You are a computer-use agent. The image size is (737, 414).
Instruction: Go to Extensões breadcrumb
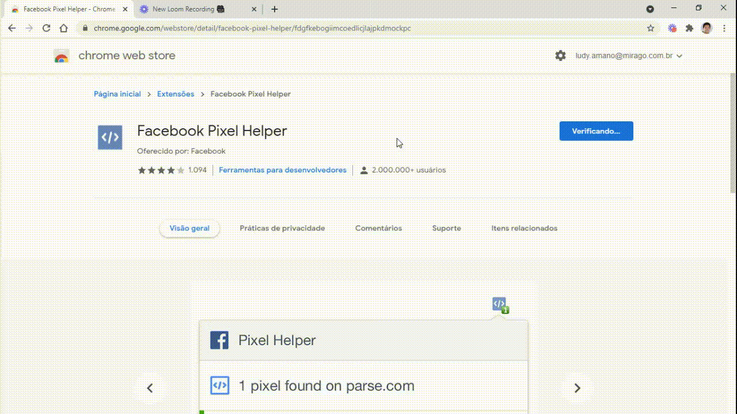(176, 94)
